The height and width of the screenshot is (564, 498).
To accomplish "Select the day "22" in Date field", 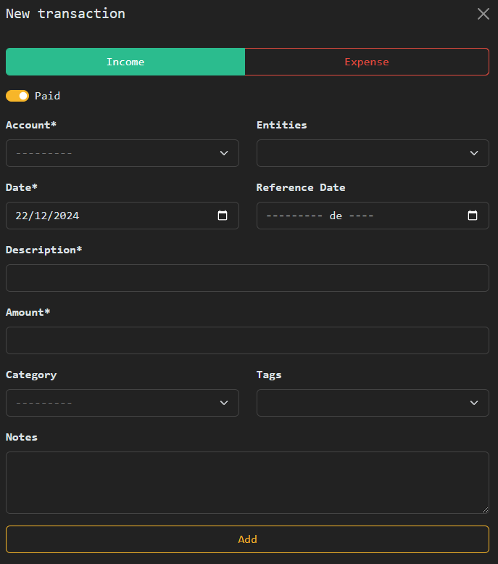I will (x=22, y=216).
